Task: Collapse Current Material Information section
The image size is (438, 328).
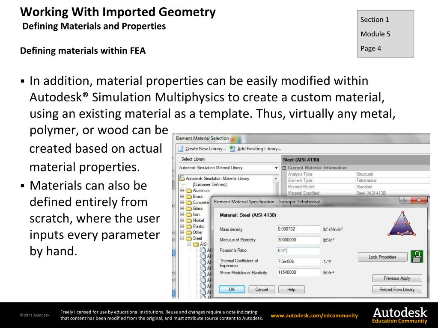Action: 284,168
